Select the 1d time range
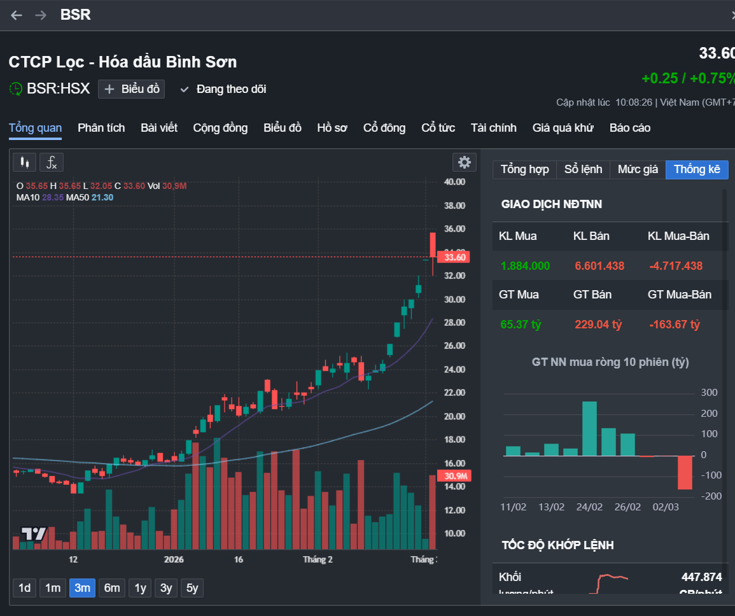Image resolution: width=735 pixels, height=616 pixels. coord(24,588)
